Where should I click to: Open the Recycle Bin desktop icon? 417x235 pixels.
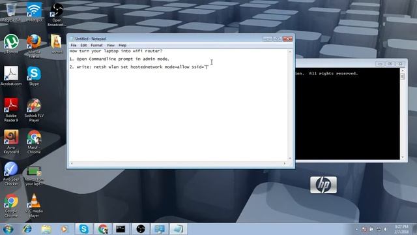(x=11, y=12)
